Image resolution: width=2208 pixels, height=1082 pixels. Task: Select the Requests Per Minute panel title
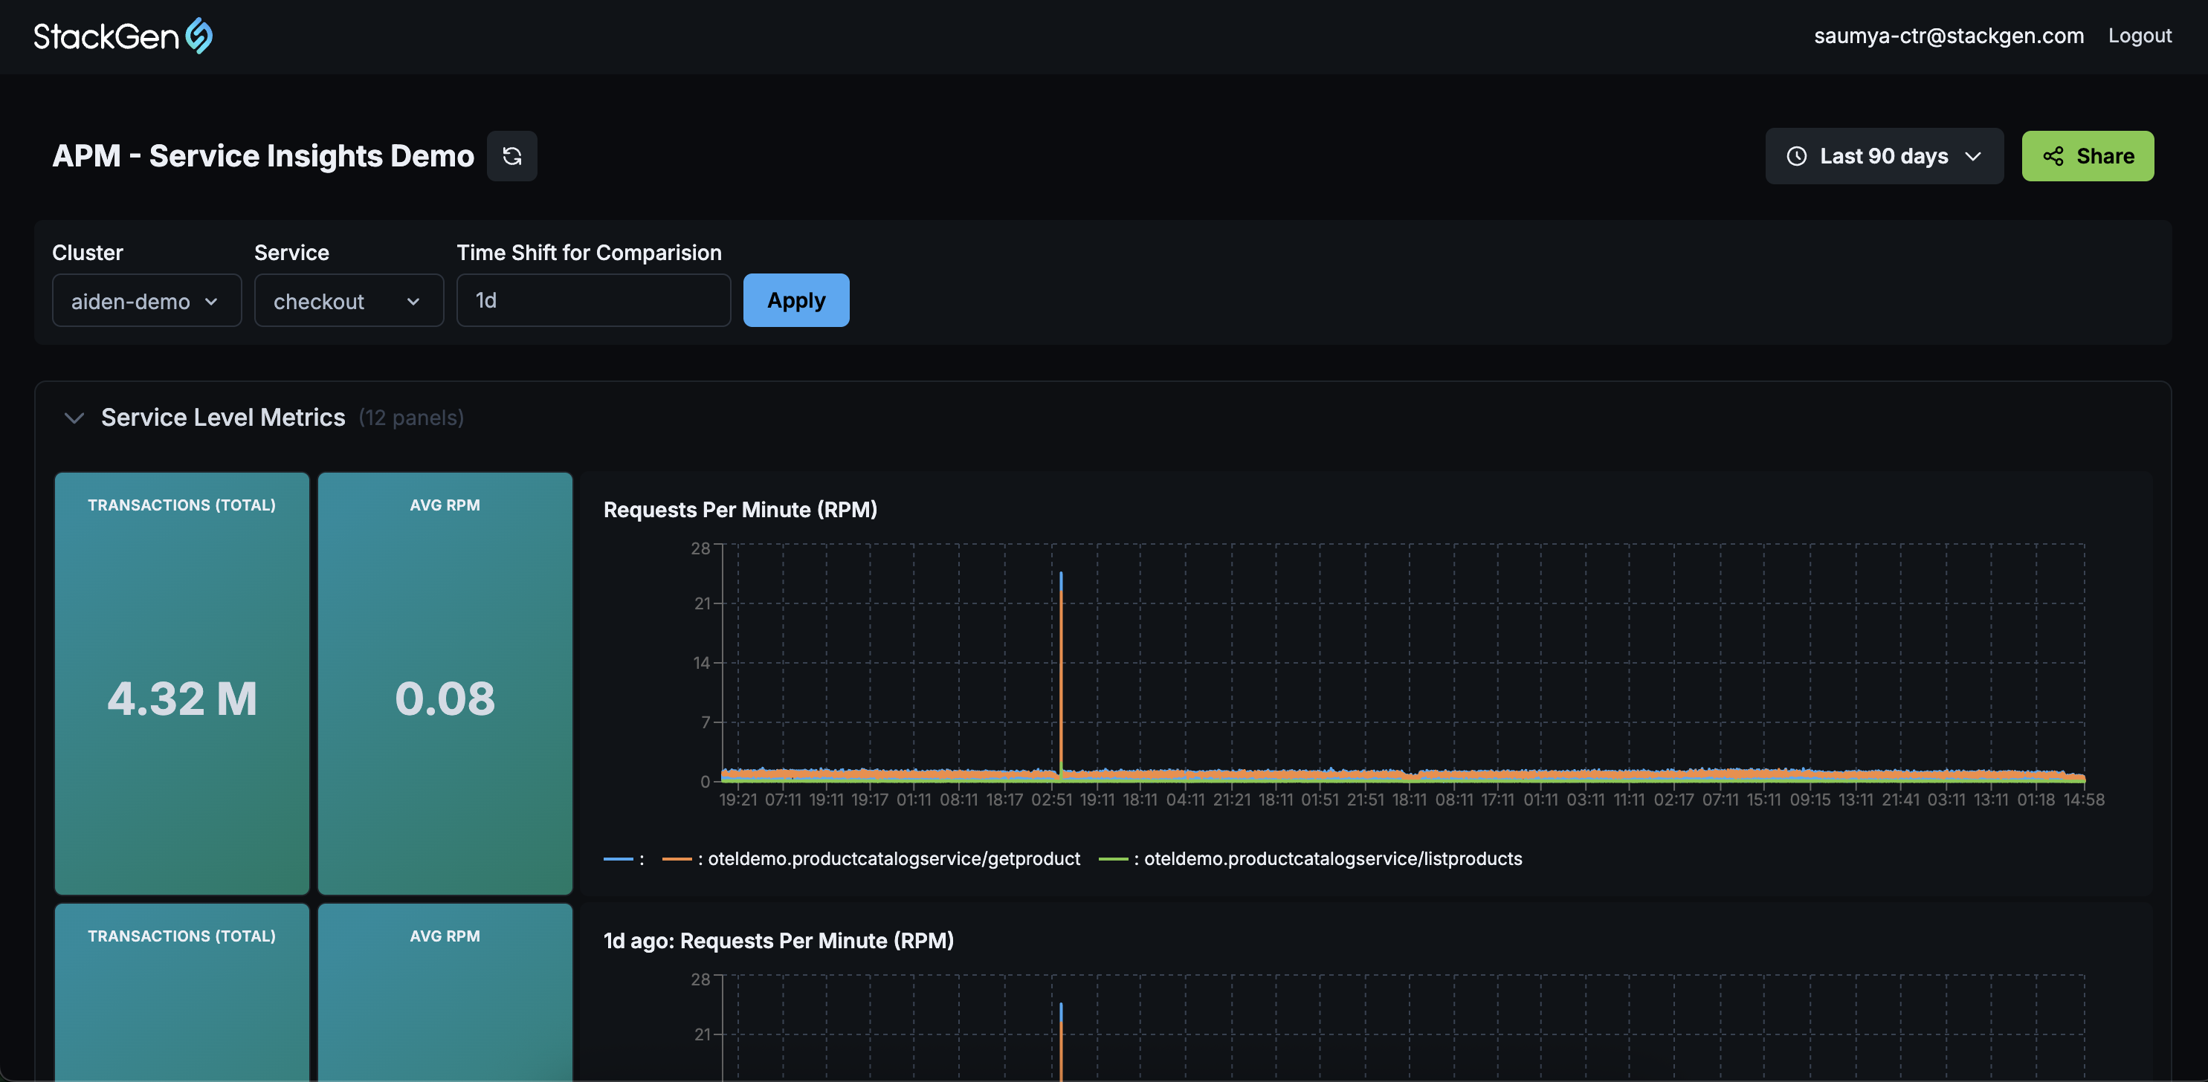(740, 509)
